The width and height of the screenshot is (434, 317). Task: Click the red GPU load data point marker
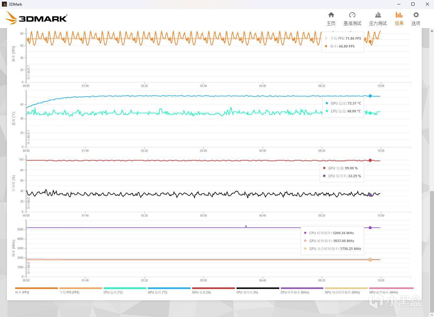[x=370, y=161]
